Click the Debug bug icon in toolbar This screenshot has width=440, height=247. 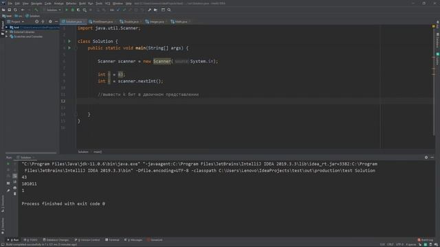pos(73,10)
